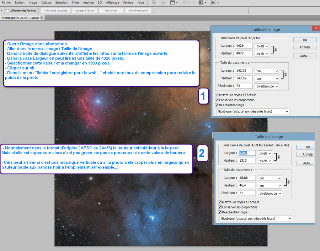This screenshot has width=320, height=251.
Task: Open Bicubique resampling dropdown in the 1300-width dialog
Action: (x=256, y=218)
